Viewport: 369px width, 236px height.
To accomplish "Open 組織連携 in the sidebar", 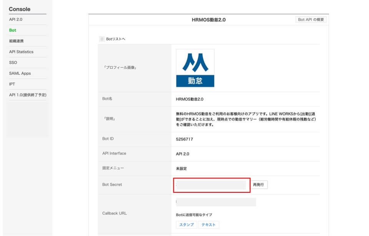I will tap(16, 41).
